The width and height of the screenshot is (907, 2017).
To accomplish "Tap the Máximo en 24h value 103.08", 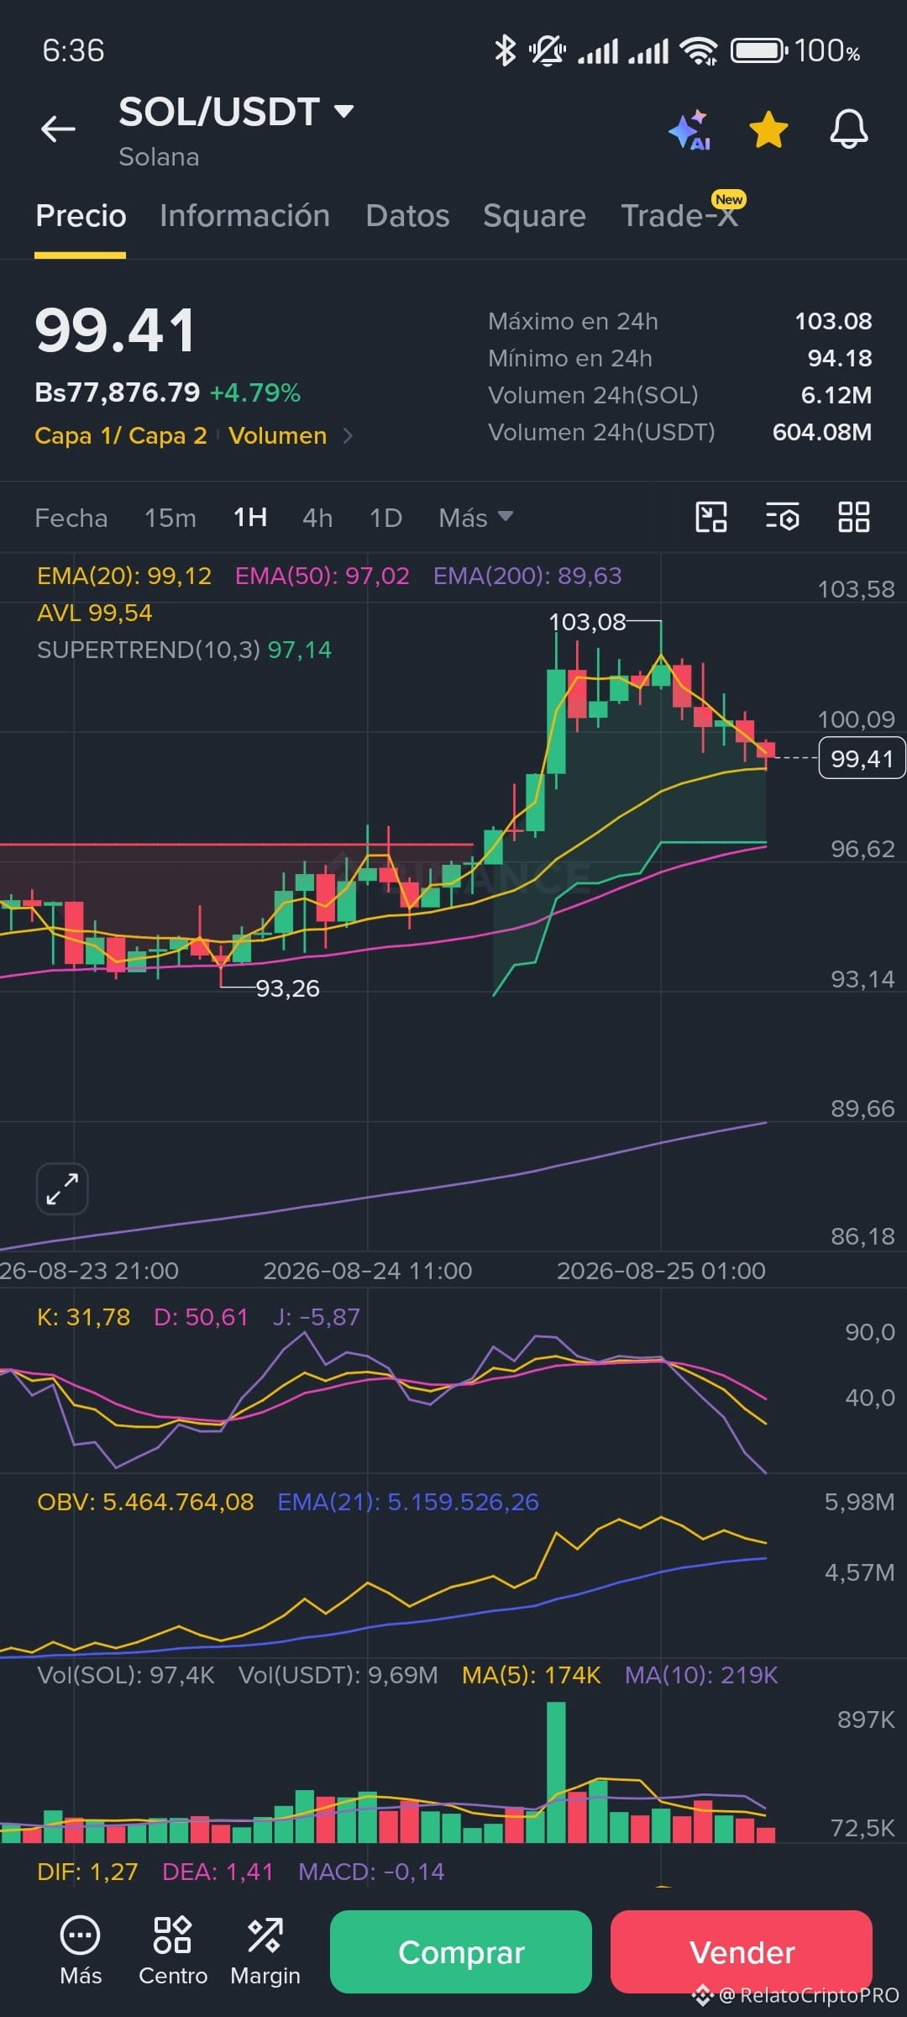I will [833, 321].
